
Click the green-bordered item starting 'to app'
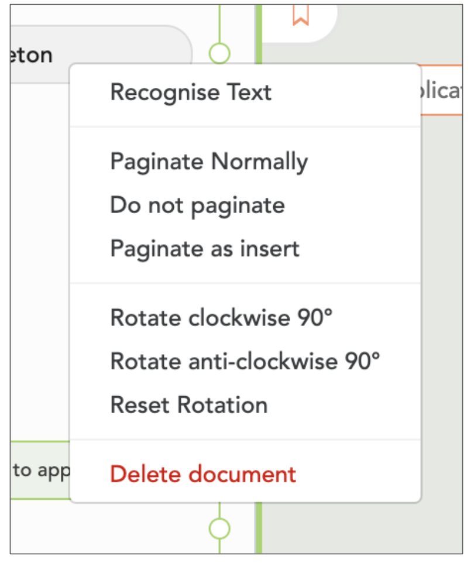[x=40, y=471]
